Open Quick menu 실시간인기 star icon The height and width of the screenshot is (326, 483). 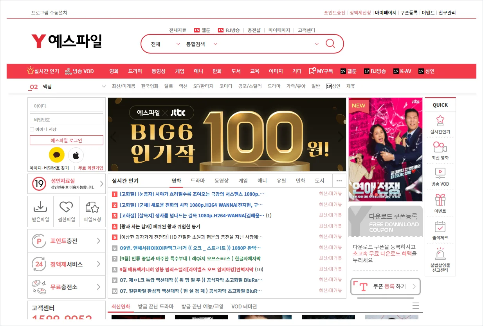[440, 120]
